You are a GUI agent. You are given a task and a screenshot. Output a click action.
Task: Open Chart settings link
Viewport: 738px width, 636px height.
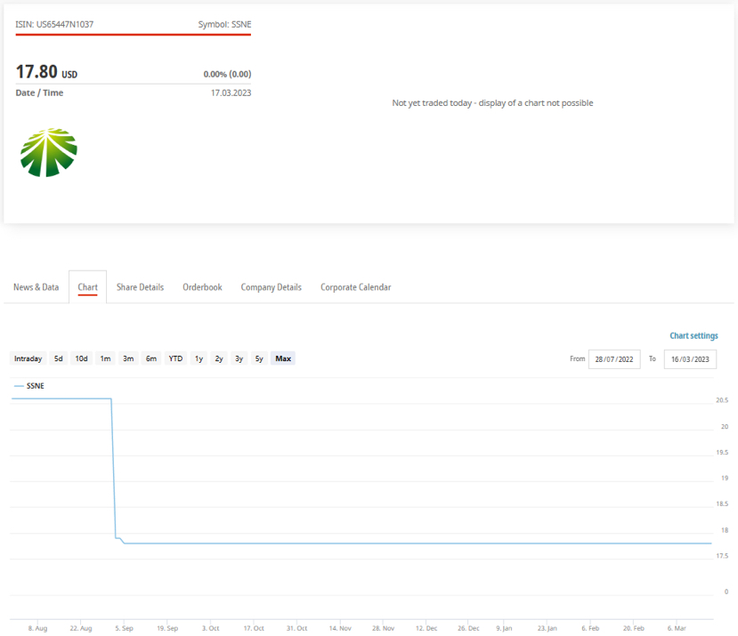(693, 335)
